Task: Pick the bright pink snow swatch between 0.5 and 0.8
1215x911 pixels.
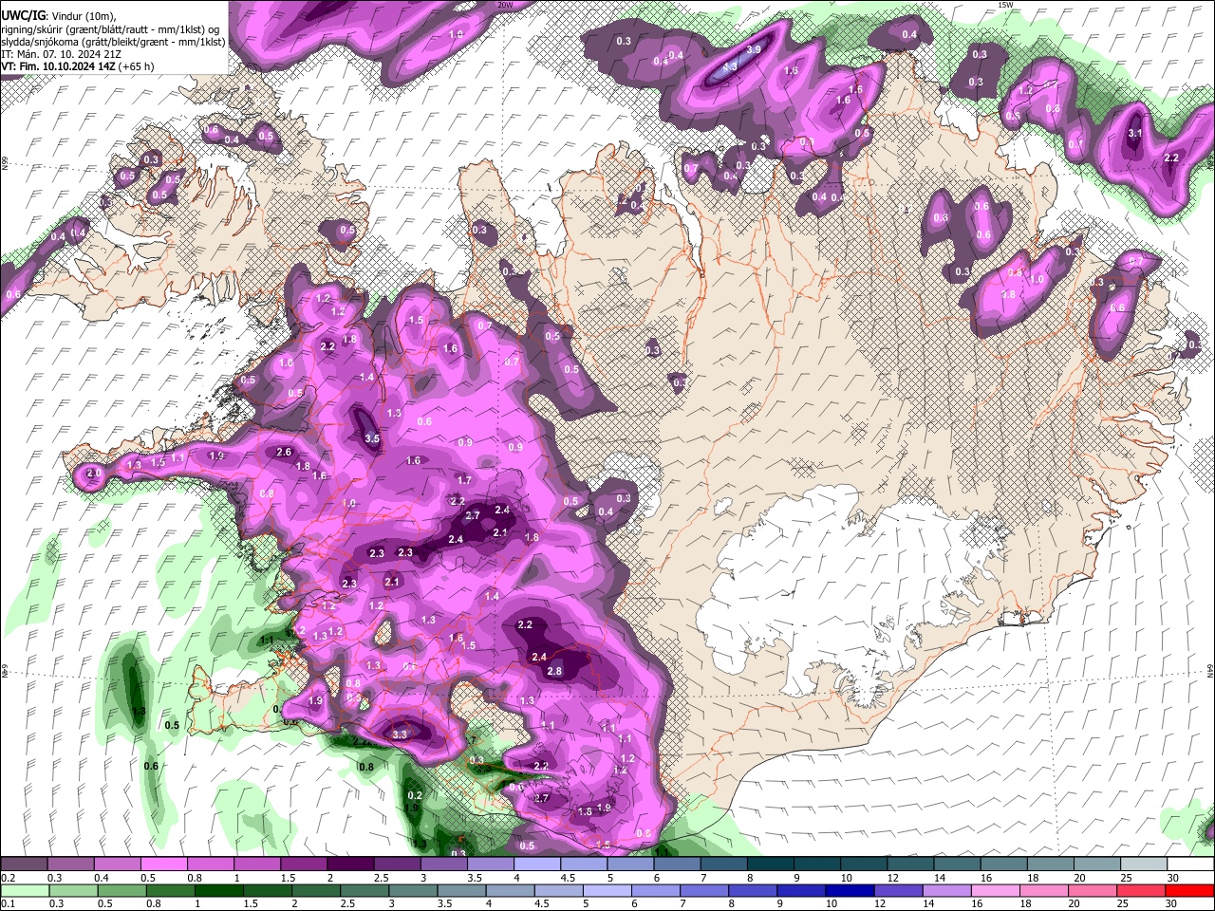Action: [x=163, y=865]
